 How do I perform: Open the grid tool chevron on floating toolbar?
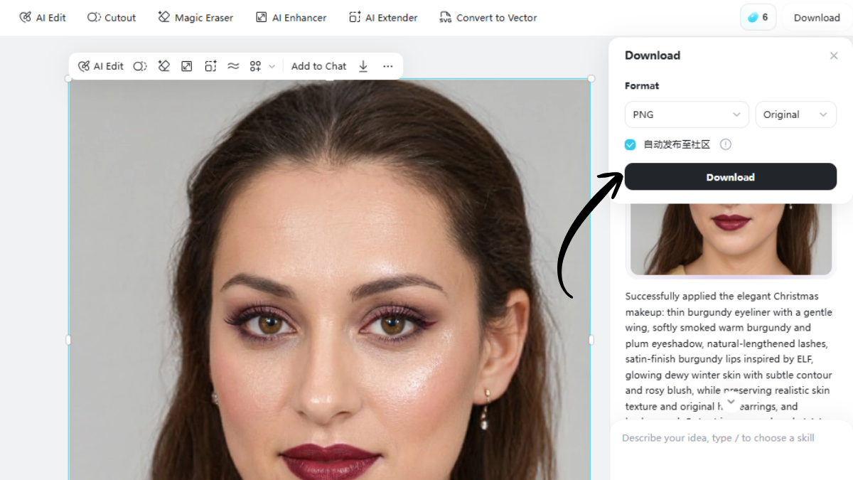click(x=272, y=65)
